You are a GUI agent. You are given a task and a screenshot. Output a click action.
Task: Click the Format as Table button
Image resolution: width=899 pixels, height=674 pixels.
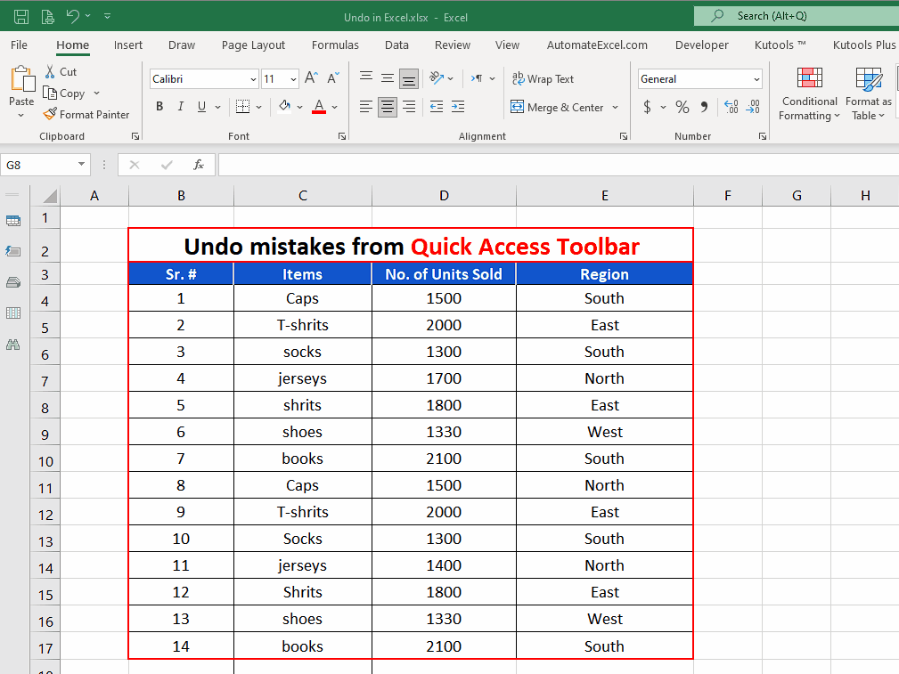tap(868, 93)
